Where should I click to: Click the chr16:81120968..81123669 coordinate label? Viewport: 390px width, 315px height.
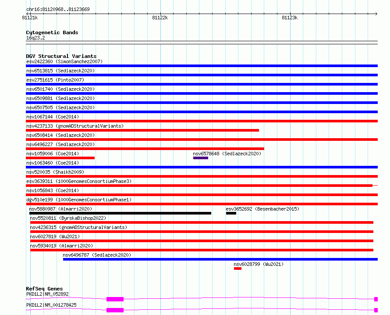pyautogui.click(x=58, y=9)
